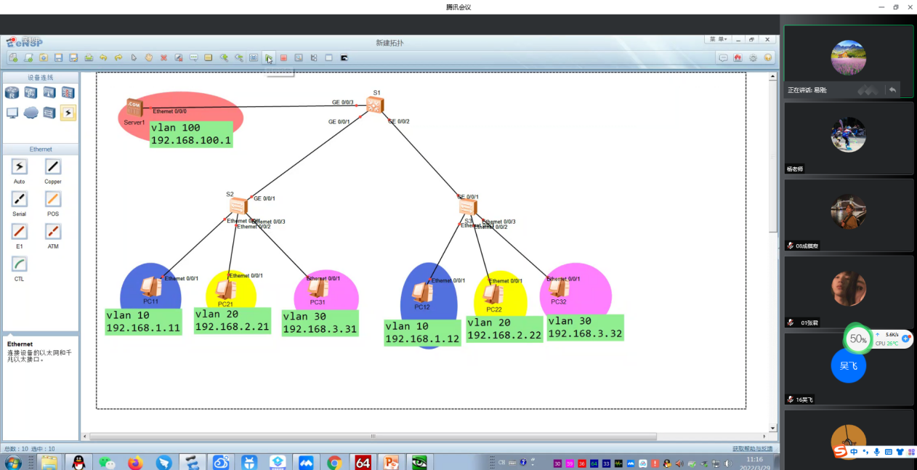Click the Huawei logo toolbar icon
This screenshot has width=917, height=470.
[738, 58]
